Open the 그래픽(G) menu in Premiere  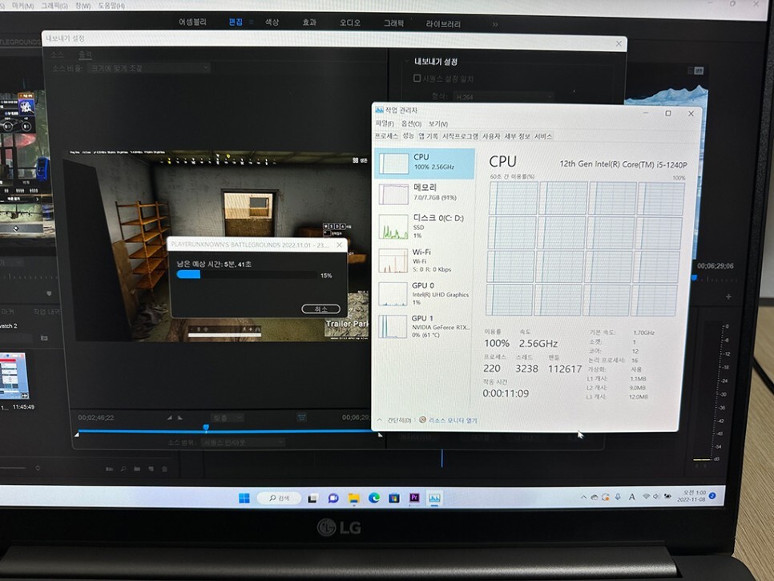click(x=54, y=6)
